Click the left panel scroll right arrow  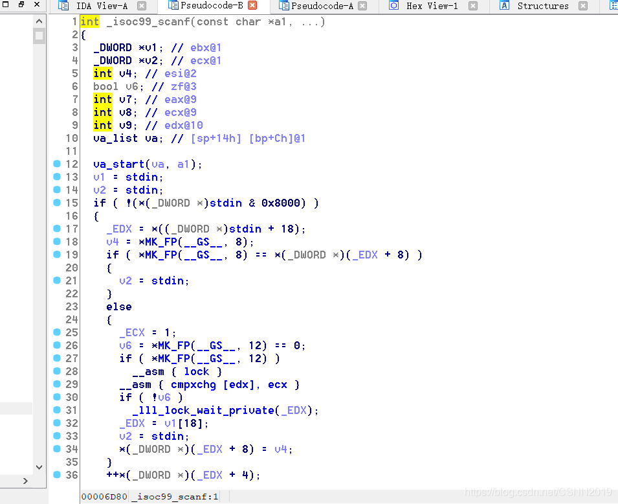[x=25, y=481]
